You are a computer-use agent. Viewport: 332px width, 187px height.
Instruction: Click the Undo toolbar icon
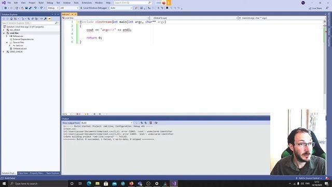(35, 8)
